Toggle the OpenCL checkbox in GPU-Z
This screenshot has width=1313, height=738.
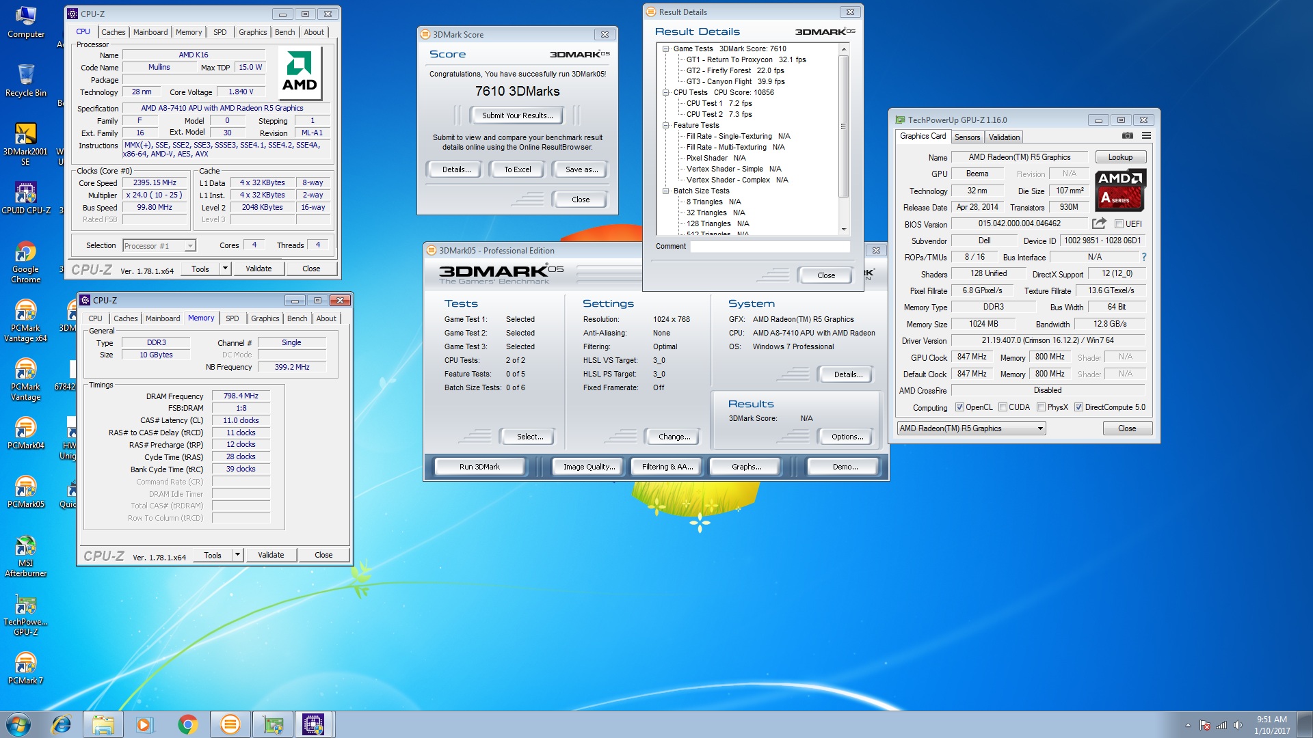pos(959,407)
